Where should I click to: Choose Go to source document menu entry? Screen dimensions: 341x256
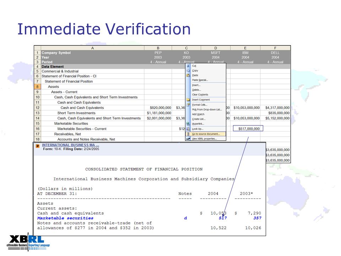(206, 134)
